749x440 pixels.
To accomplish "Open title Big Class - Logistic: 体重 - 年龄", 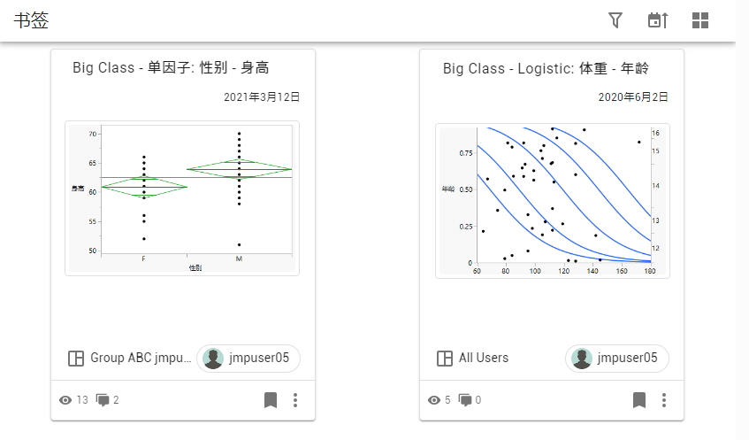I will 546,68.
